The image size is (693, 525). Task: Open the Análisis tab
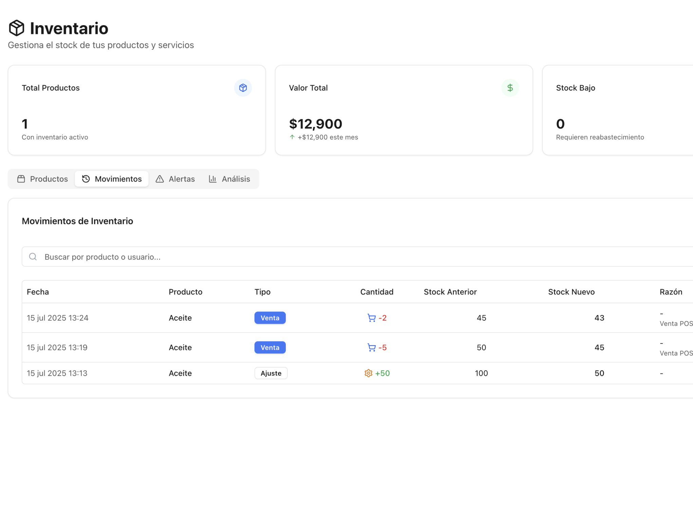(229, 179)
